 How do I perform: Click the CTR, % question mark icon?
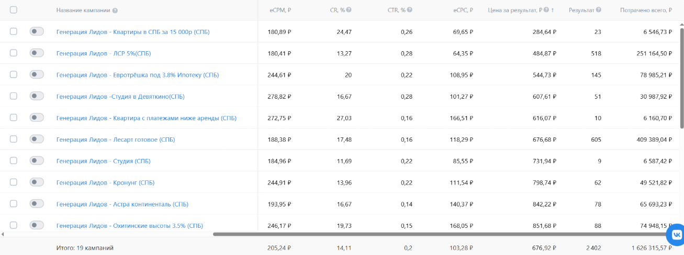point(410,10)
